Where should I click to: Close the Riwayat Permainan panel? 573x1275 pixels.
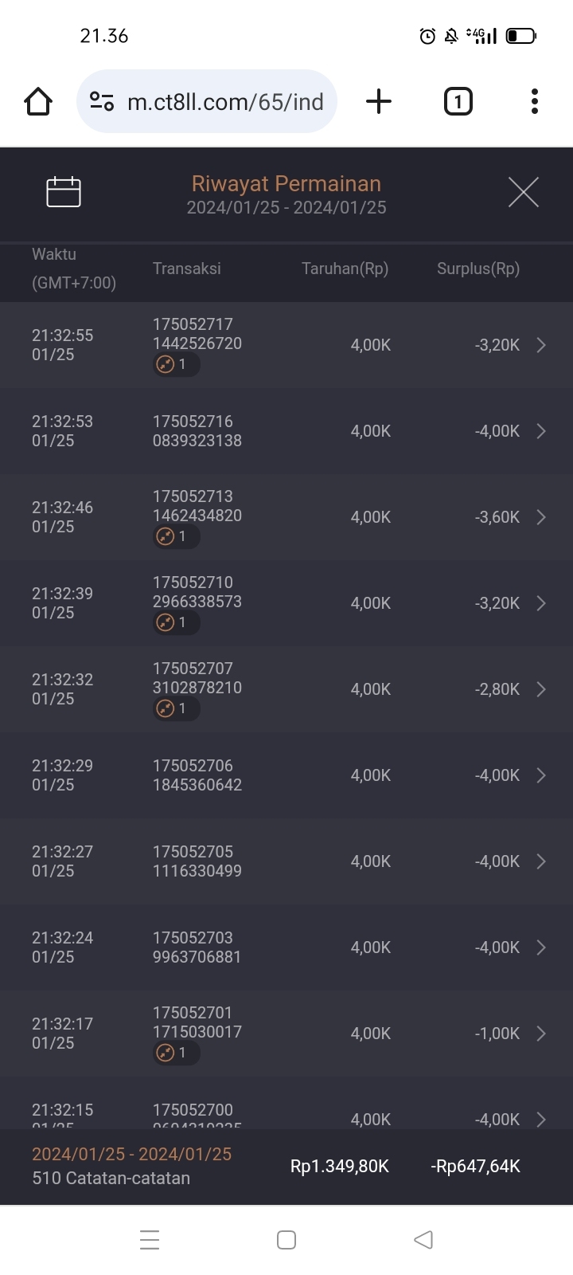tap(523, 192)
